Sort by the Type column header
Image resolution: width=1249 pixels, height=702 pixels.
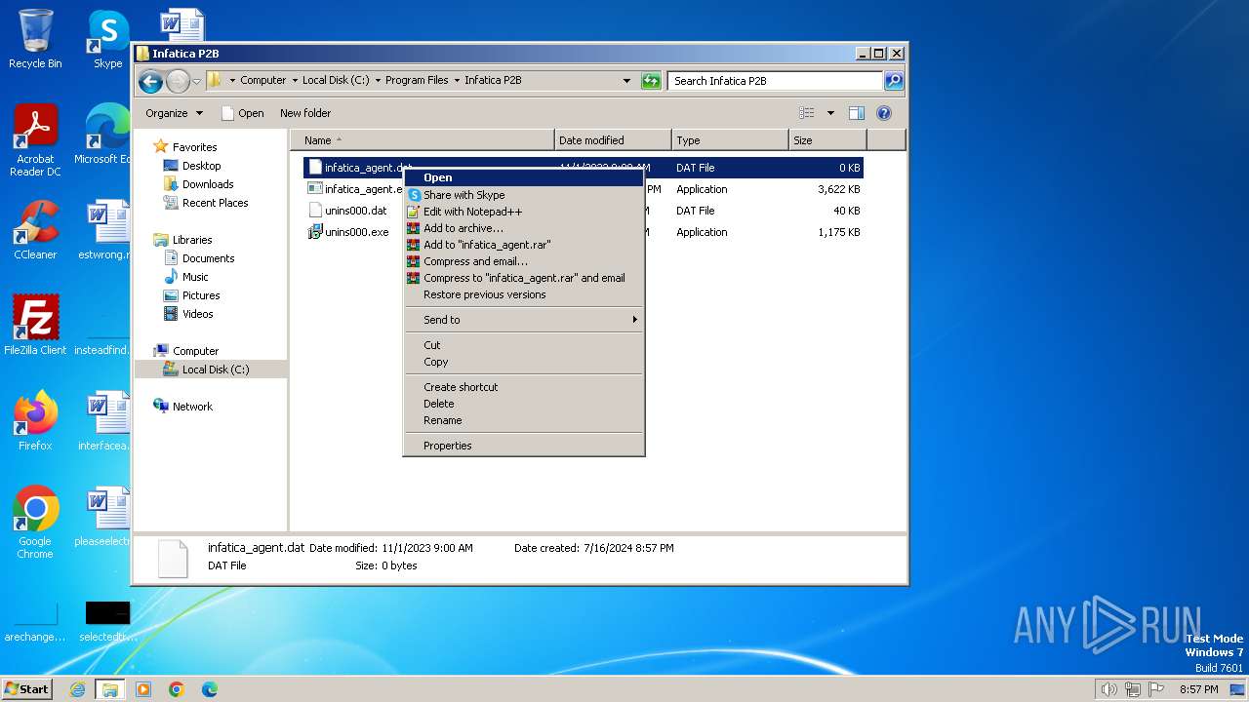(x=730, y=140)
